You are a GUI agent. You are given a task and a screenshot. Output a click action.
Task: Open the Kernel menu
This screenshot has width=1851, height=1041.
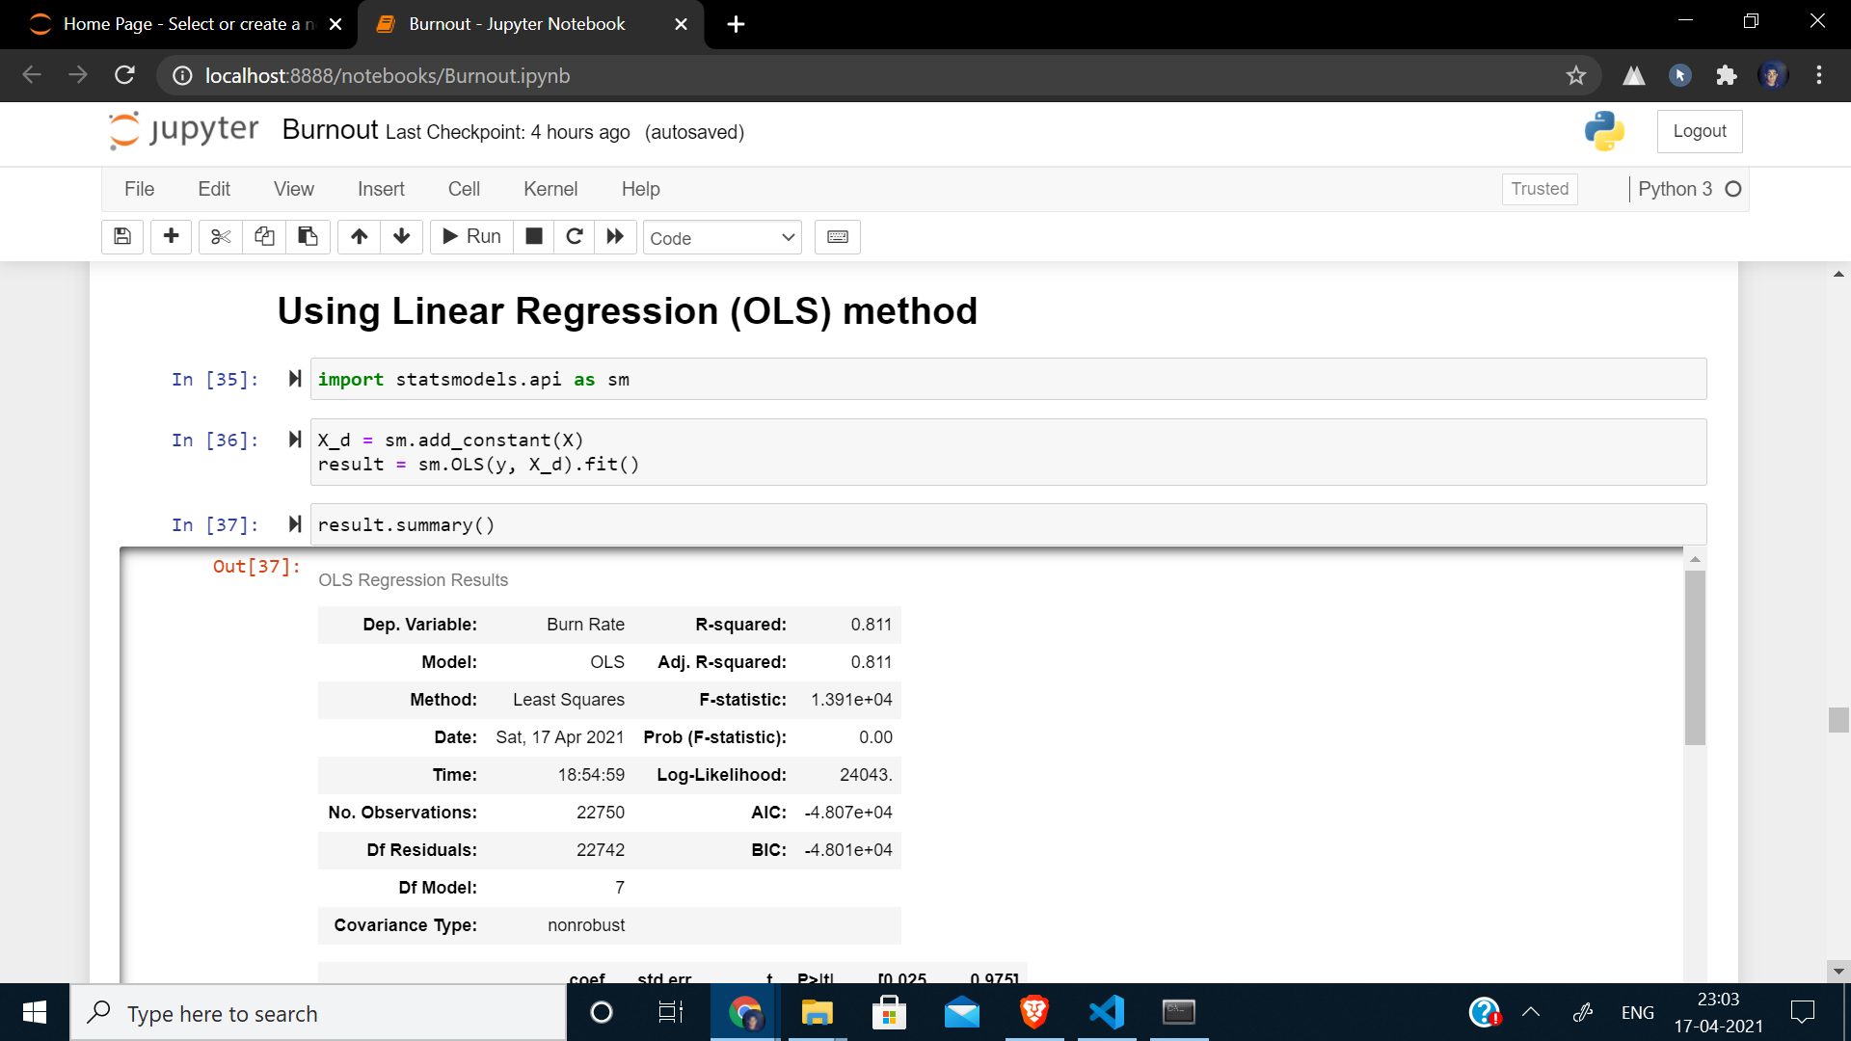pos(550,189)
